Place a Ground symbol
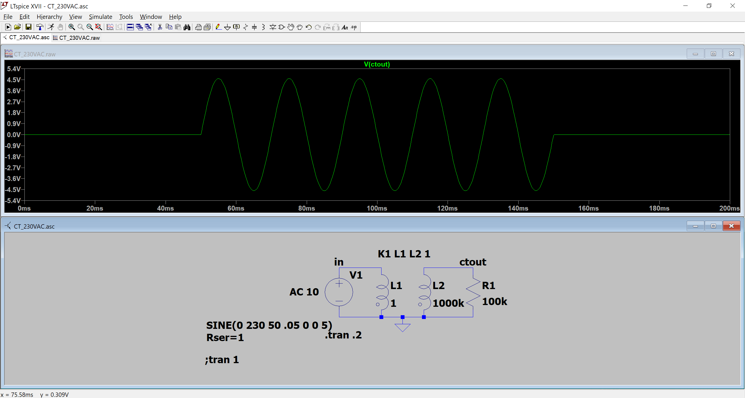 coord(228,27)
